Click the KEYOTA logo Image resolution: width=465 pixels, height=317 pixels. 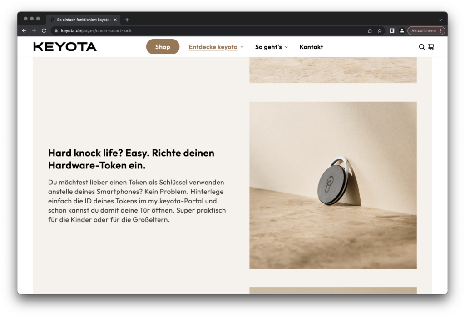[x=65, y=47]
